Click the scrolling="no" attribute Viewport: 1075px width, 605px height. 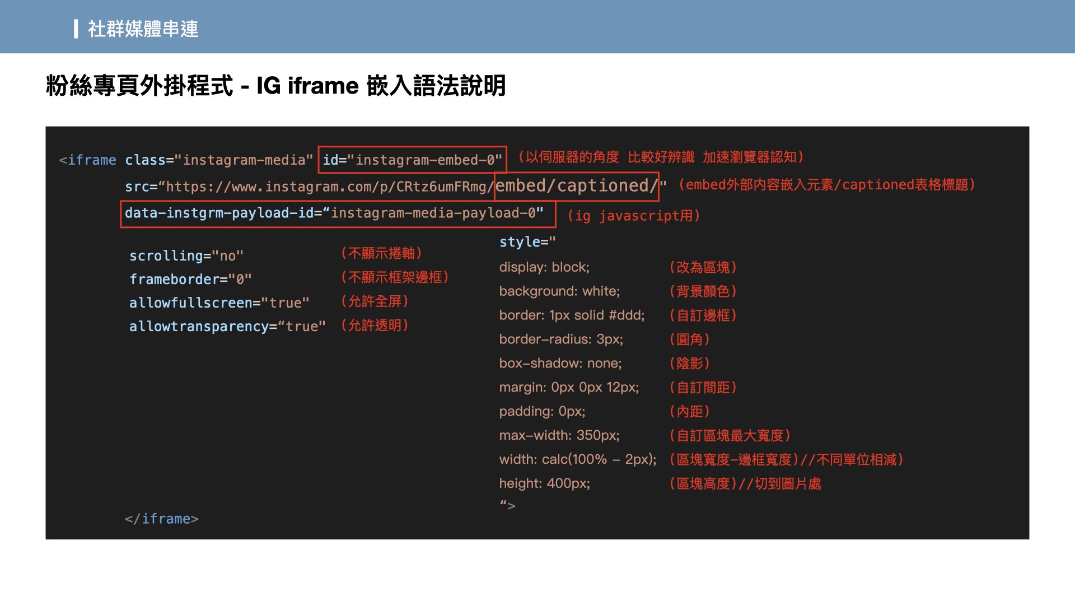186,256
